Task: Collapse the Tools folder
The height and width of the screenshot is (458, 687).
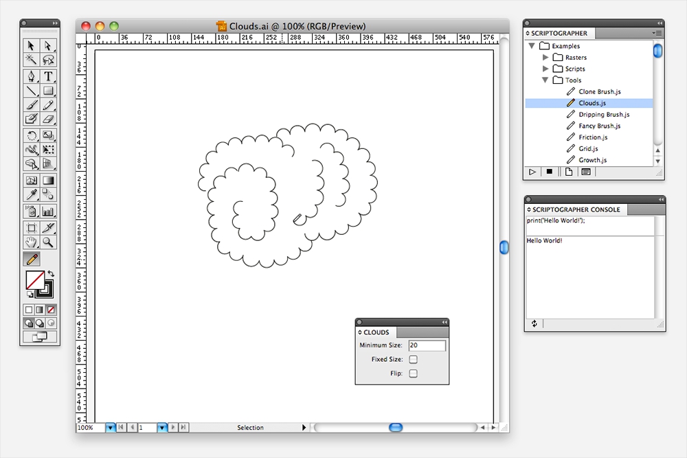Action: tap(545, 80)
